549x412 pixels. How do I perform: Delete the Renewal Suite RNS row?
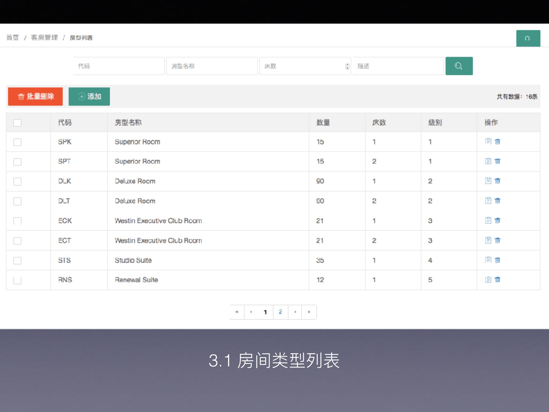click(497, 280)
